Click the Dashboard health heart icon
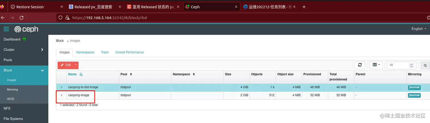The height and width of the screenshot is (123, 430). coord(24,39)
